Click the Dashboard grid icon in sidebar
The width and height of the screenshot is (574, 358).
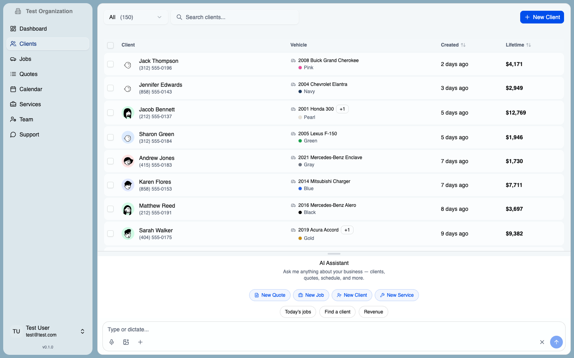[13, 29]
